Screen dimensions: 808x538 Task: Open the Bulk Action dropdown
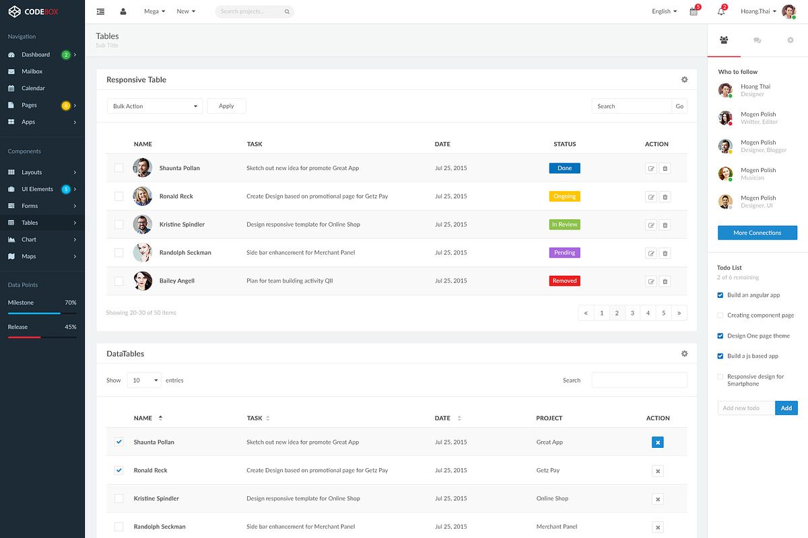coord(154,106)
